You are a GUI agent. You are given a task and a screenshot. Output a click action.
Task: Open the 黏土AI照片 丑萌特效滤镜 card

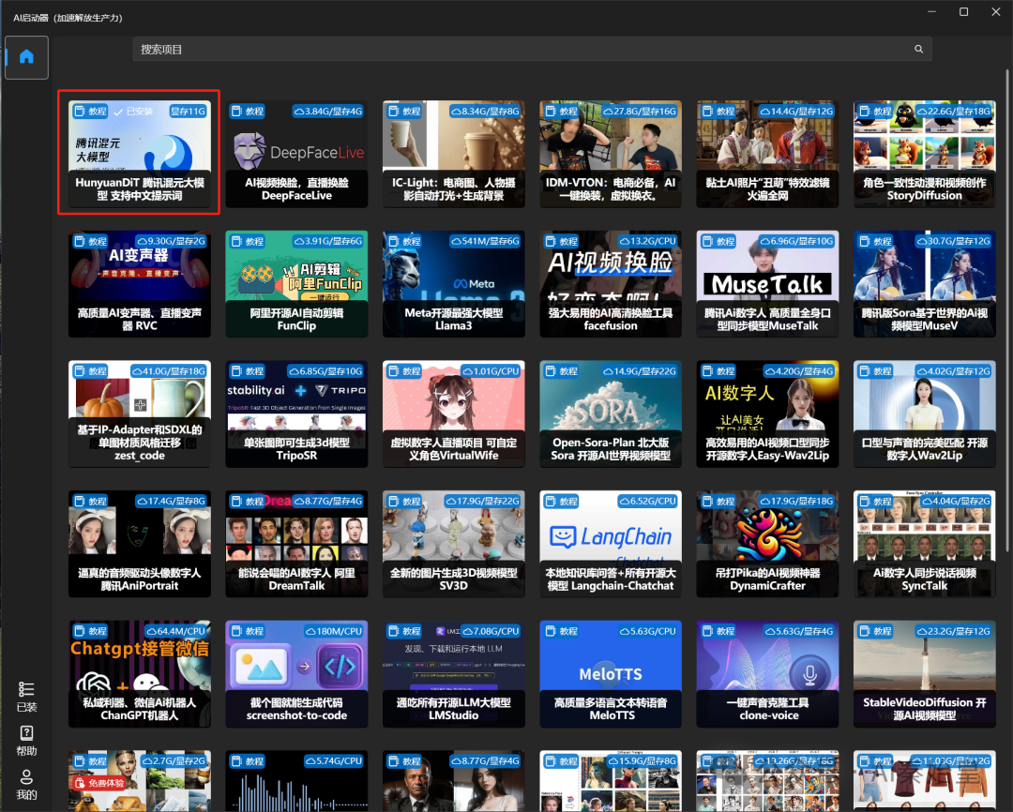click(767, 154)
